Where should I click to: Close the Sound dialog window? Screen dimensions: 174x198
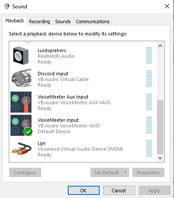[167, 6]
